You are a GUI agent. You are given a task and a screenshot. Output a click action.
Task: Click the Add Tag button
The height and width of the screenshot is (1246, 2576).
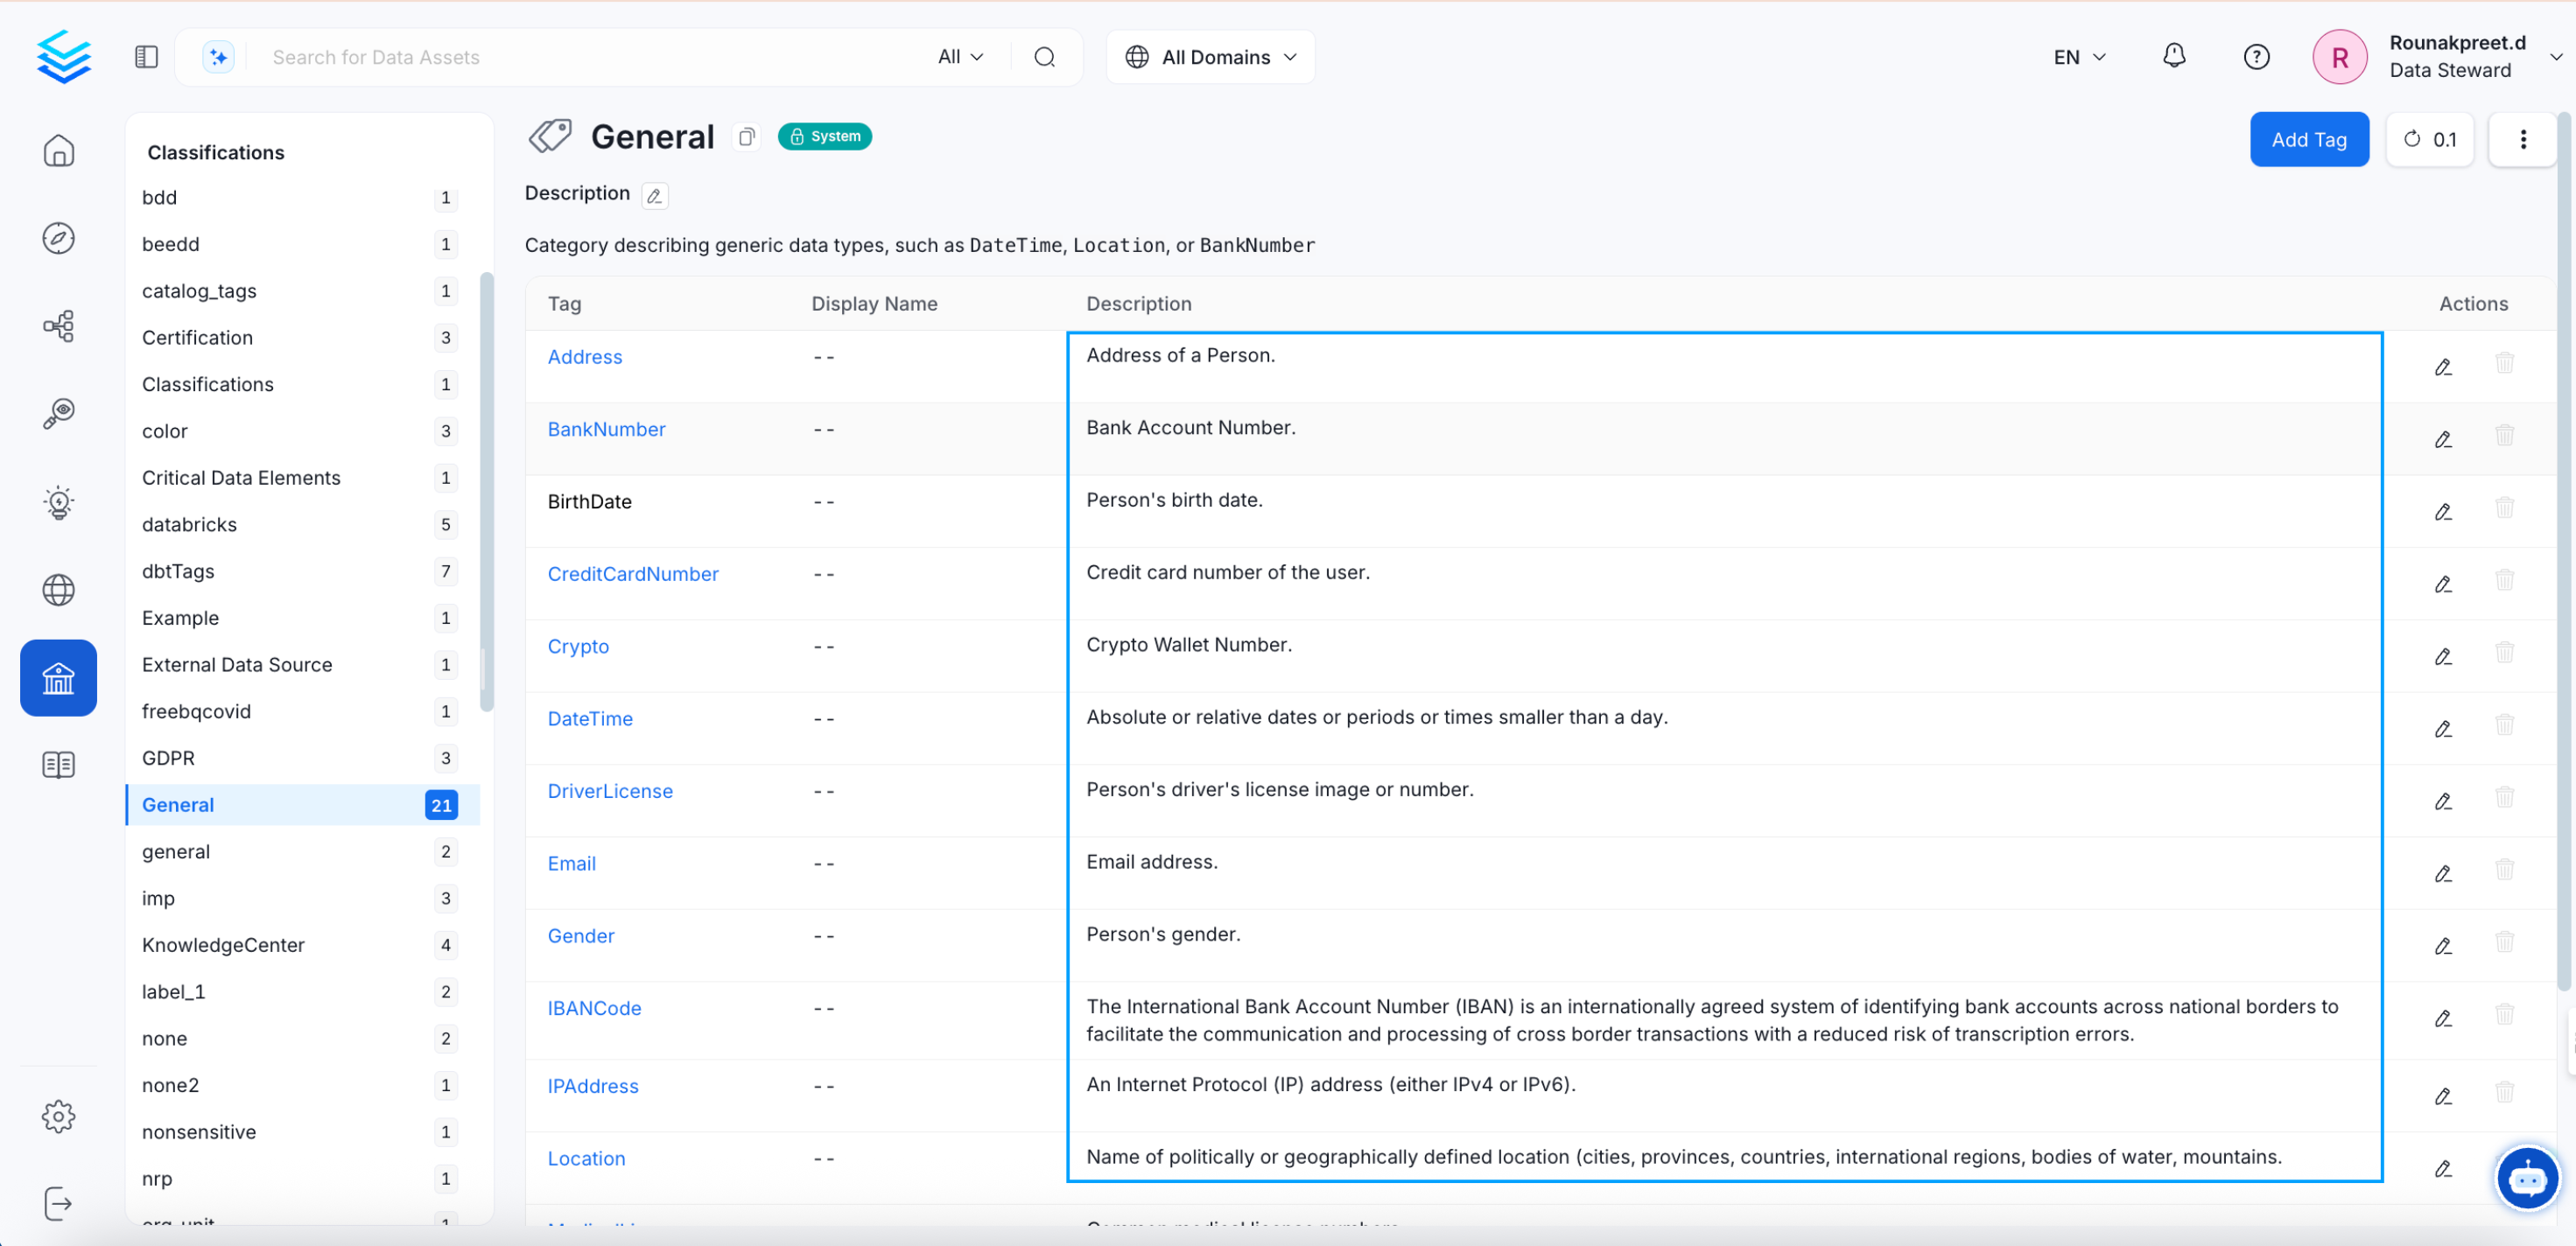pos(2308,139)
